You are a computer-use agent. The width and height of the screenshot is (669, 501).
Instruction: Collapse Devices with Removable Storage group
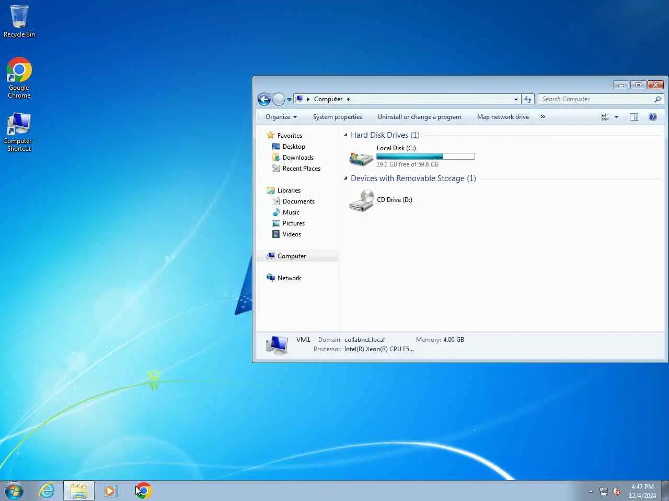click(x=345, y=178)
